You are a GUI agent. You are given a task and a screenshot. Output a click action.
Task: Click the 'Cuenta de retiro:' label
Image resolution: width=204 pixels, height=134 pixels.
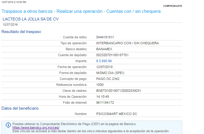click(75, 37)
